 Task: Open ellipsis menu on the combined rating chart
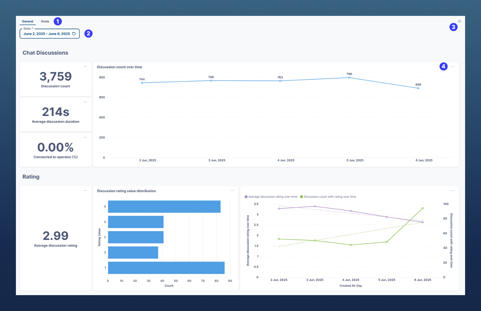point(453,190)
